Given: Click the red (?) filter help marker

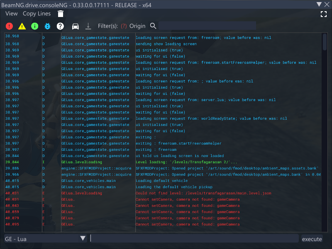Looking at the screenshot, I should click(124, 26).
